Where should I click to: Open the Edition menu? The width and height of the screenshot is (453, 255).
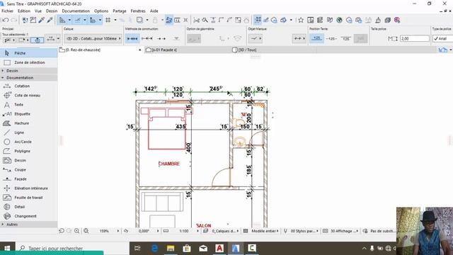point(24,11)
